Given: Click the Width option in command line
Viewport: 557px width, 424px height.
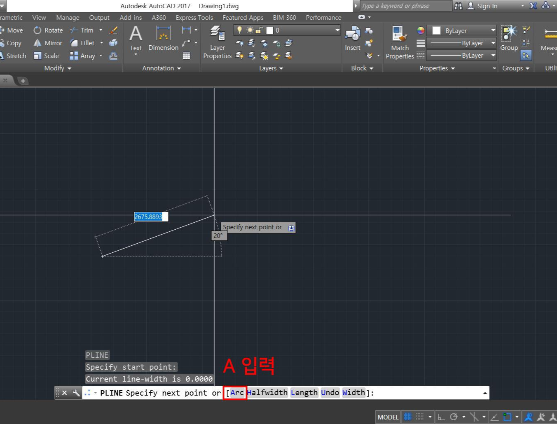Looking at the screenshot, I should pos(353,393).
